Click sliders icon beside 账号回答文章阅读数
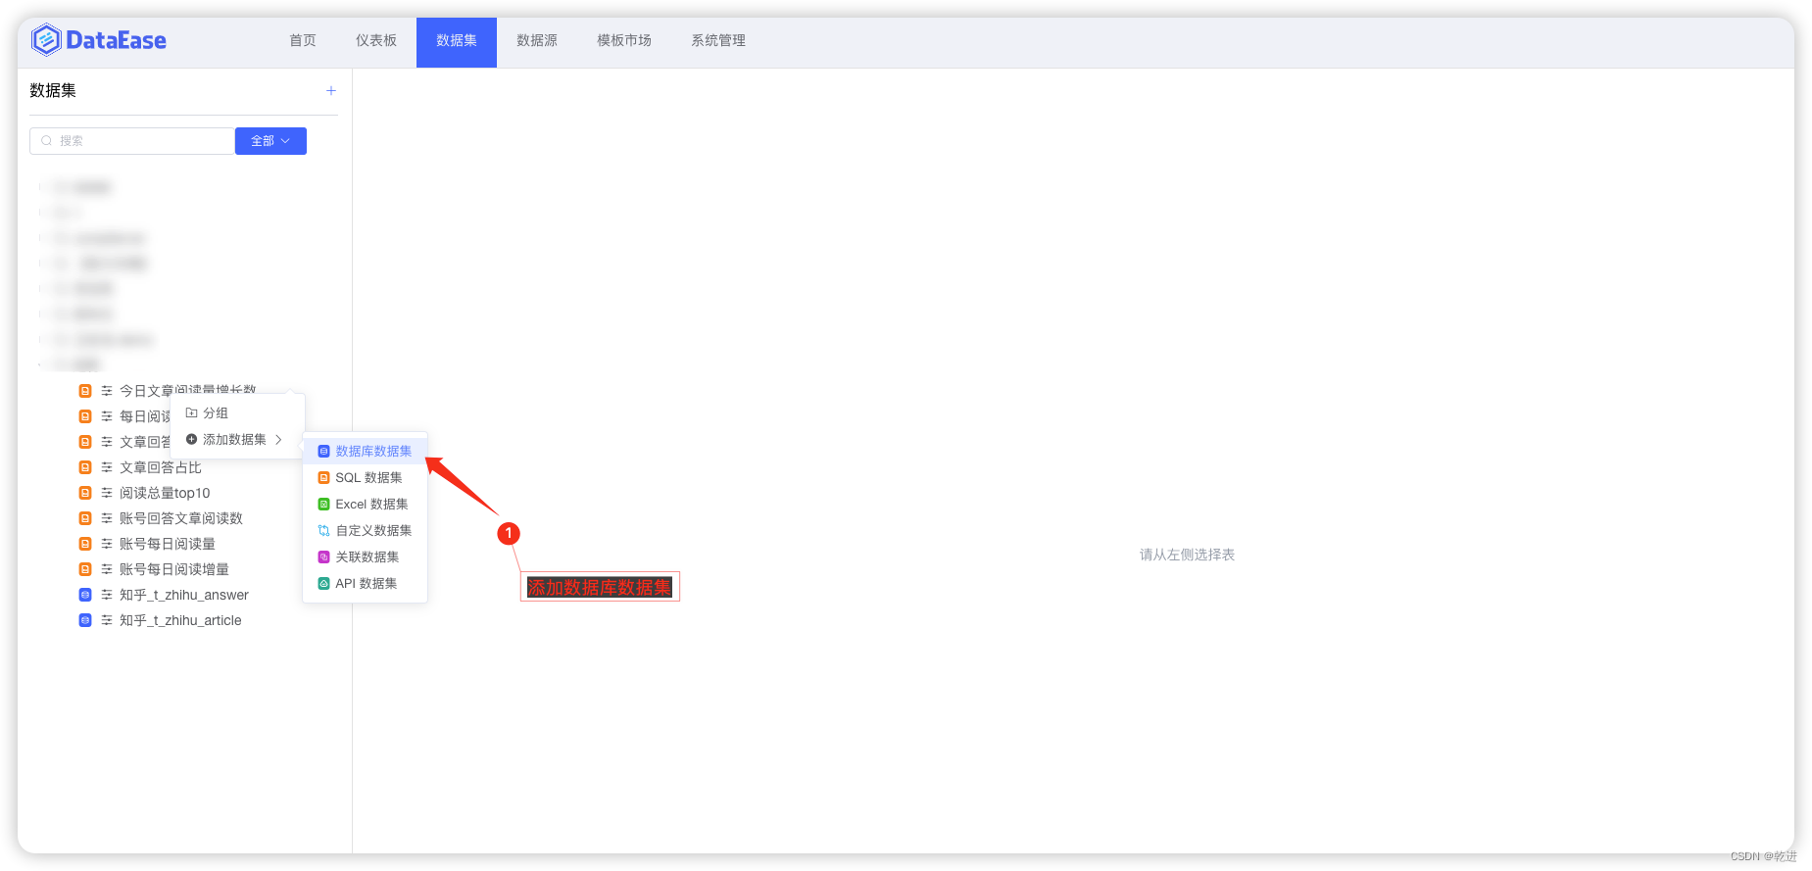The width and height of the screenshot is (1812, 871). point(107,518)
